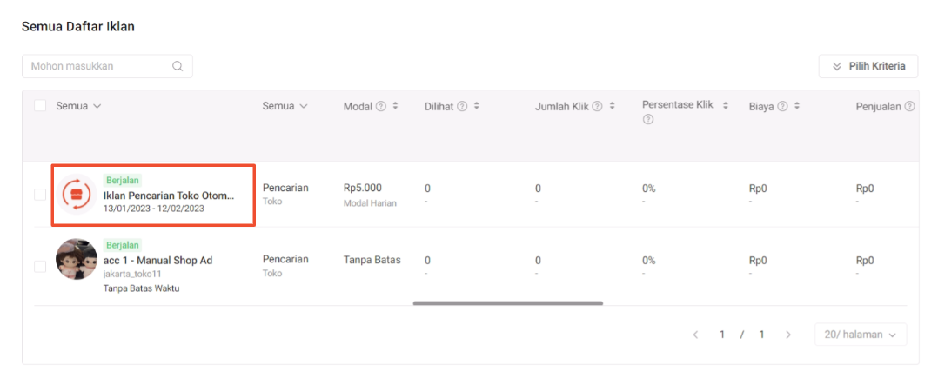This screenshot has height=378, width=938.
Task: Expand the first Semua filter dropdown
Action: [78, 106]
